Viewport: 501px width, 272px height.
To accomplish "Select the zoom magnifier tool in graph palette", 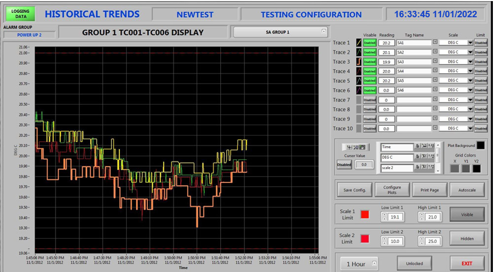I will 356,147.
